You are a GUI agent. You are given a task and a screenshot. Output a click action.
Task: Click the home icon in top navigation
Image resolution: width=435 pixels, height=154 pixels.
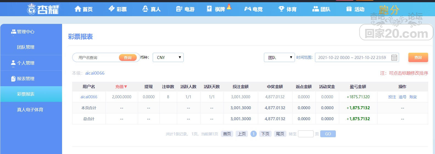click(x=78, y=9)
